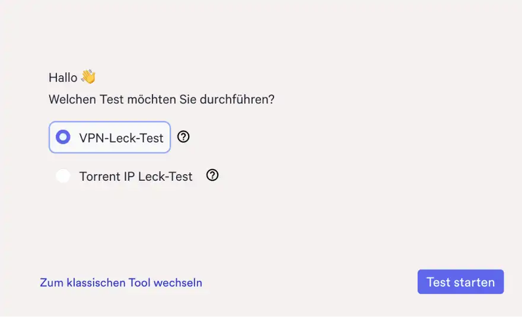Click the "Hallo" greeting text
The height and width of the screenshot is (317, 522).
63,78
